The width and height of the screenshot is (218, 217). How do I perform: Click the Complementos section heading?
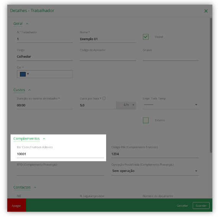(x=26, y=139)
